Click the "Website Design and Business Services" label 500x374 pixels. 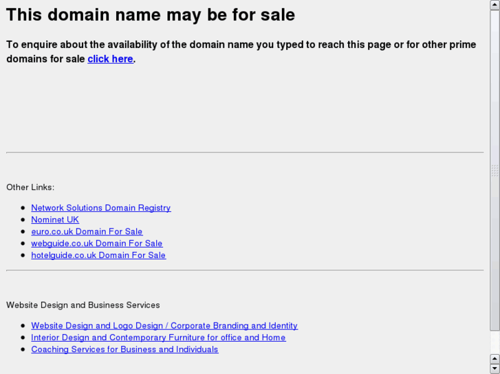click(83, 305)
